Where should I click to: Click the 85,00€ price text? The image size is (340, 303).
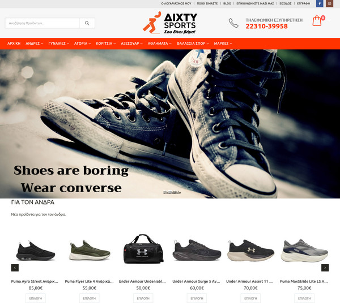click(36, 288)
